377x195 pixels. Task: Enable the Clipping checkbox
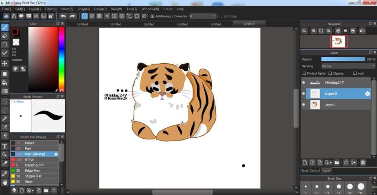pyautogui.click(x=330, y=73)
